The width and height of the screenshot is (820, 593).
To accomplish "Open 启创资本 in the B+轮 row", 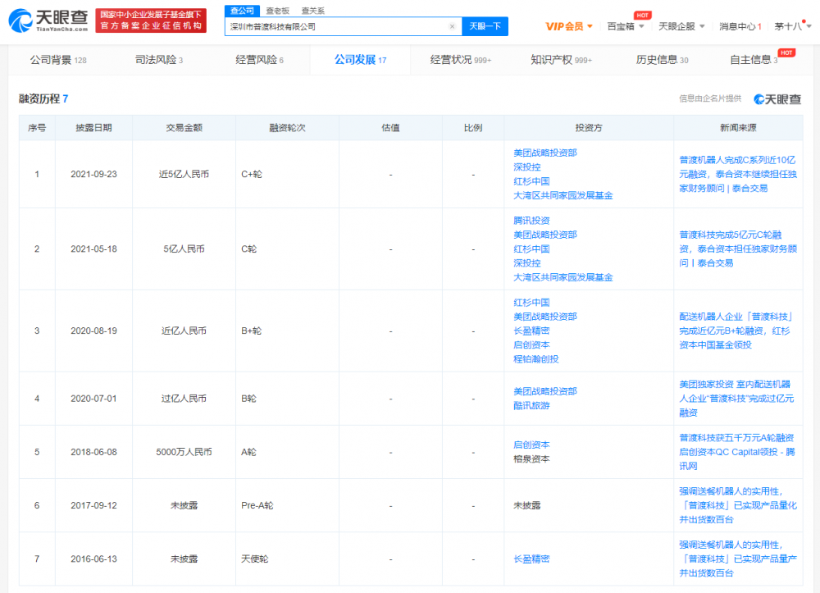I will pos(531,345).
